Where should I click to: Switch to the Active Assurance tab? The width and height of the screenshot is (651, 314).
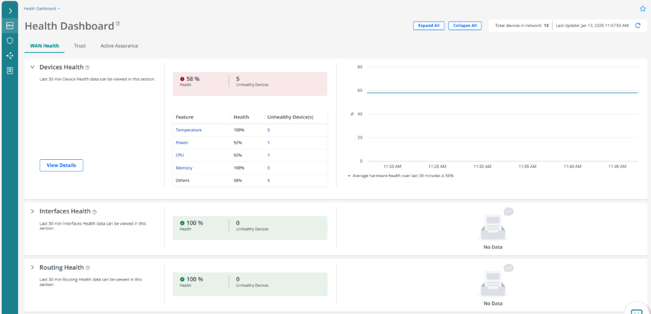(x=119, y=46)
